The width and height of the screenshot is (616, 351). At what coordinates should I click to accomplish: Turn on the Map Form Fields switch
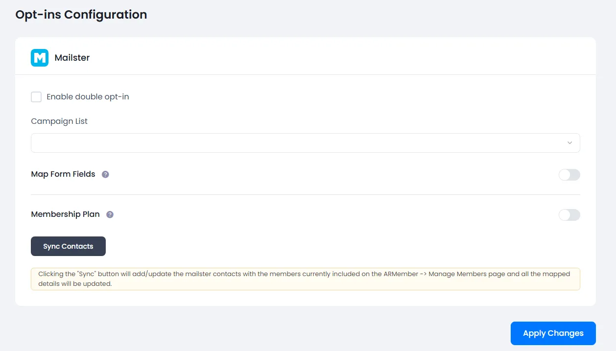click(x=569, y=175)
